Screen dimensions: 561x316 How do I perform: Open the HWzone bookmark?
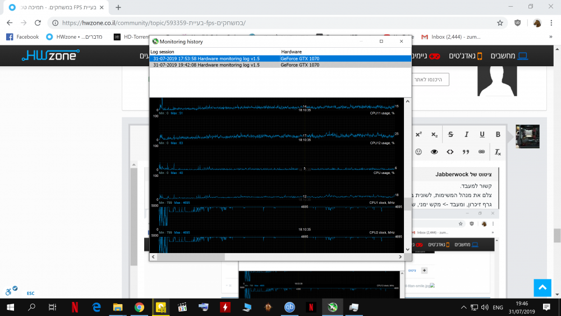pyautogui.click(x=75, y=37)
